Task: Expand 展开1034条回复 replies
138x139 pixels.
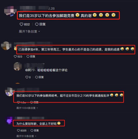Action: click(27, 108)
